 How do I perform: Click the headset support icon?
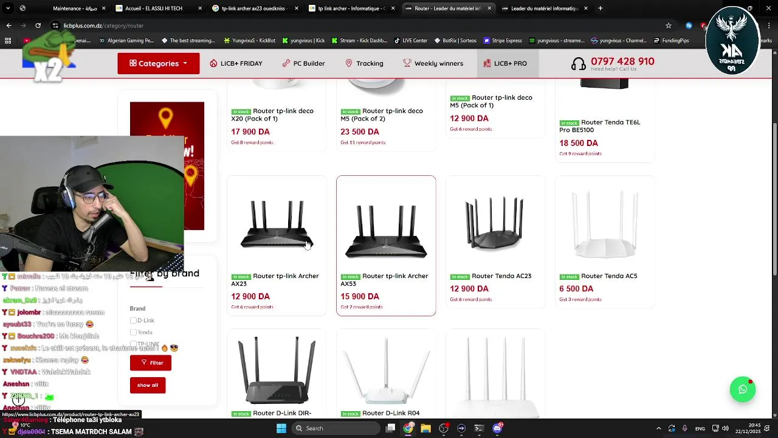pos(579,63)
